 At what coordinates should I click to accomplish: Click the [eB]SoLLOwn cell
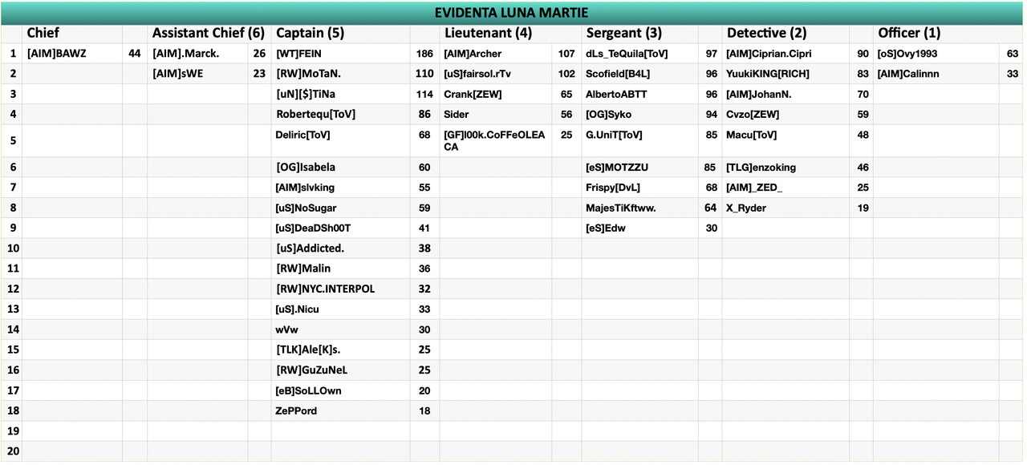tap(340, 390)
